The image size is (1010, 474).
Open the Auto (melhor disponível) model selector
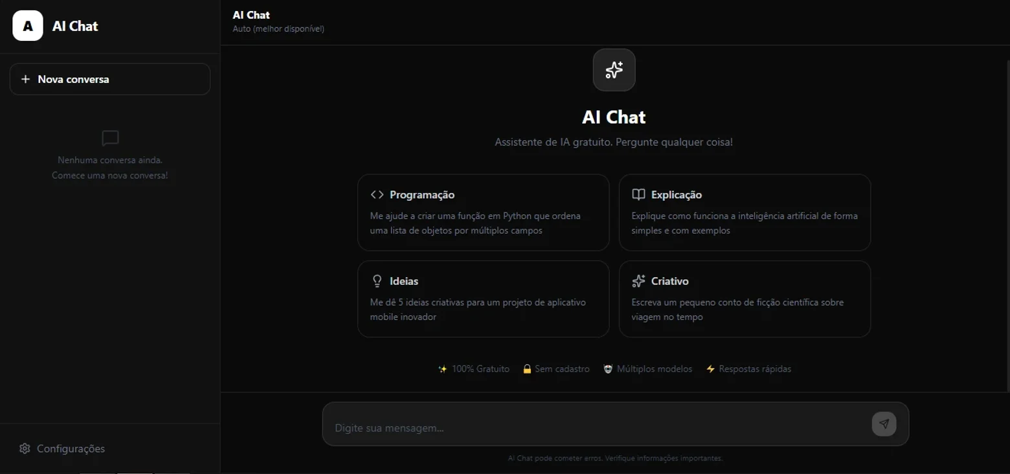pos(278,28)
